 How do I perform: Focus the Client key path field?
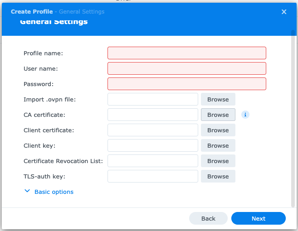152,145
